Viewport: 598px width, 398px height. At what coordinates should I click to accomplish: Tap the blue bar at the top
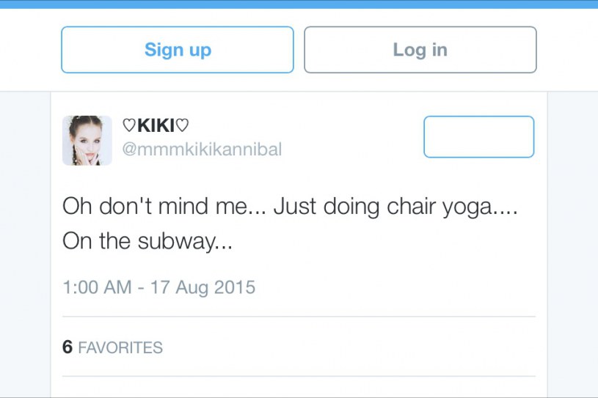[299, 4]
